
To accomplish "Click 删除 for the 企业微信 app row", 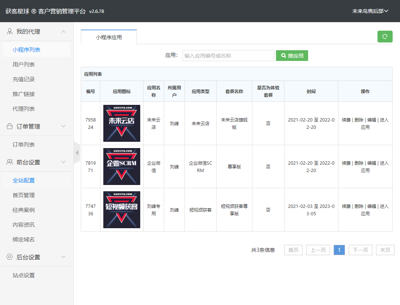I will pyautogui.click(x=359, y=163).
